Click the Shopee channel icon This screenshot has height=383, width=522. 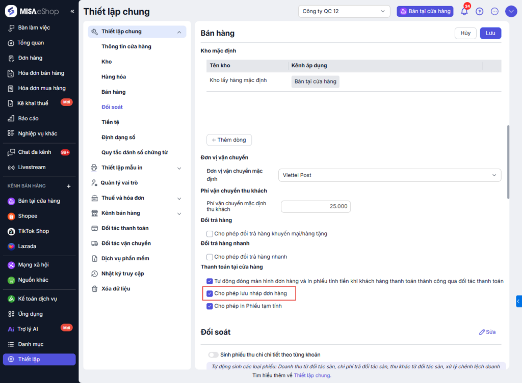point(11,216)
